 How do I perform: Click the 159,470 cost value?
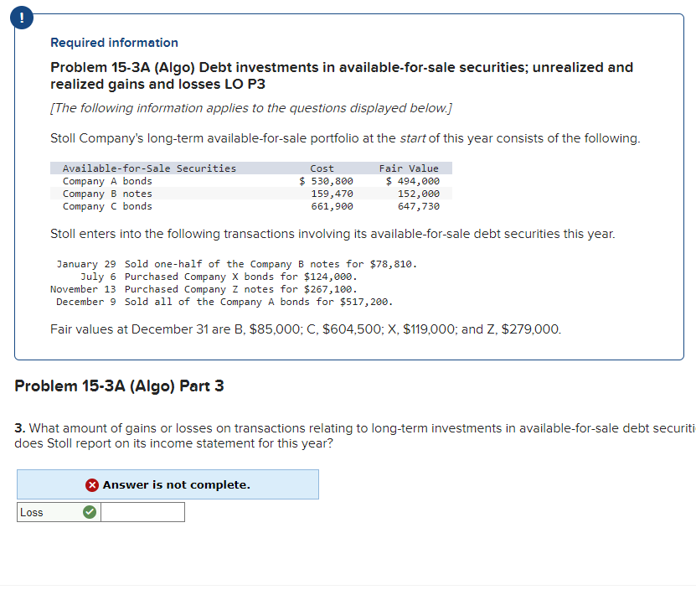point(332,194)
